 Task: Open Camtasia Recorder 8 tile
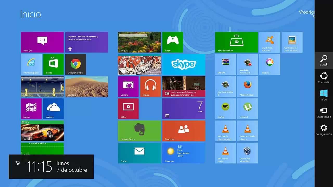(x=248, y=64)
